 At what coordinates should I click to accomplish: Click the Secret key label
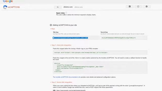(x=104, y=32)
